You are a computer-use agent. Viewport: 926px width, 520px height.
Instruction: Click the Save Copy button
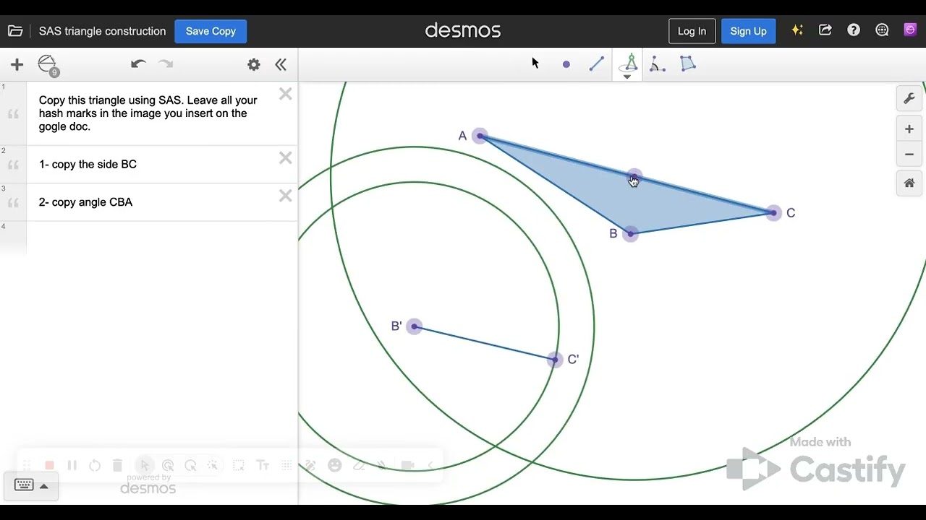coord(211,31)
